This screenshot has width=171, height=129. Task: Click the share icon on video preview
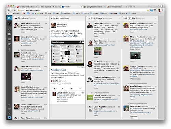coord(80,42)
